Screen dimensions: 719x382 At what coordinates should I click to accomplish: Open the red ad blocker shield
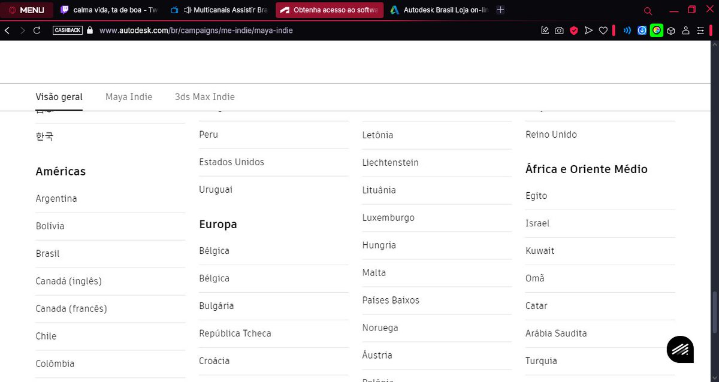tap(574, 31)
